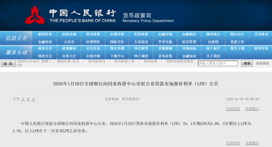
Task: Open 音频视频 menu item
Action: (165, 48)
